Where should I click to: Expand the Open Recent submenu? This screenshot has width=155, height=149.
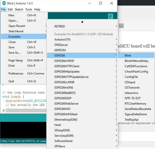coord(17,26)
